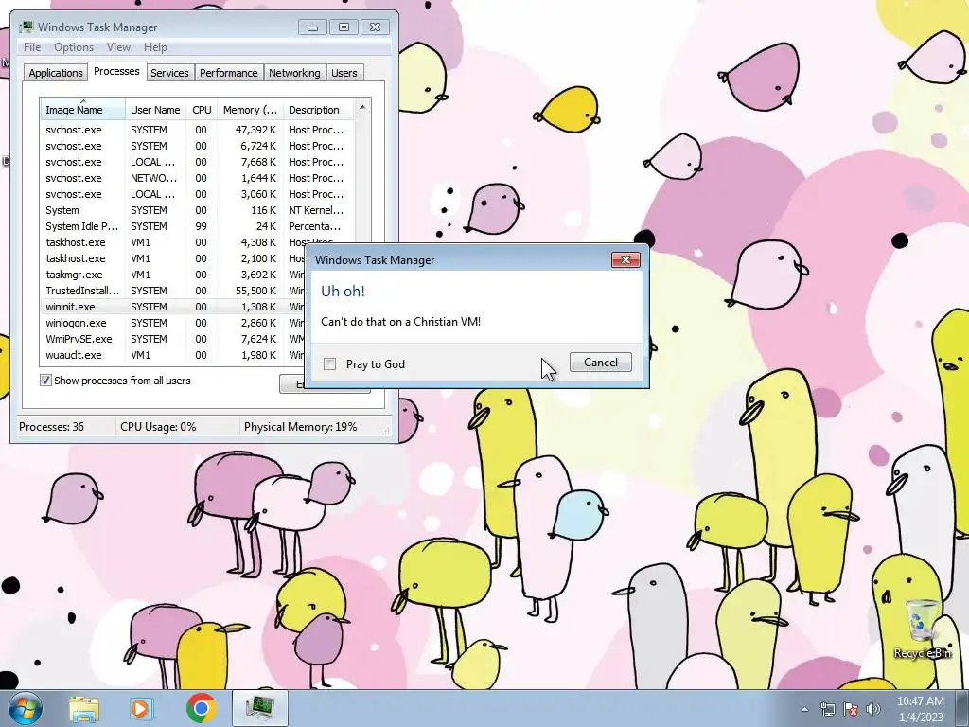Open the File menu
Screen dimensions: 969x727
tap(32, 47)
